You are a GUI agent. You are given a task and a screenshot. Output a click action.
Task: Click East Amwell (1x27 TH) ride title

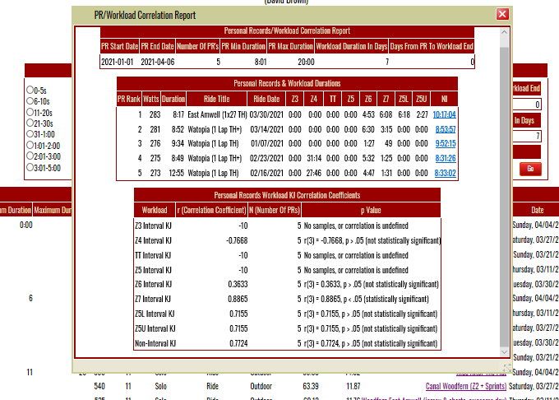[217, 114]
